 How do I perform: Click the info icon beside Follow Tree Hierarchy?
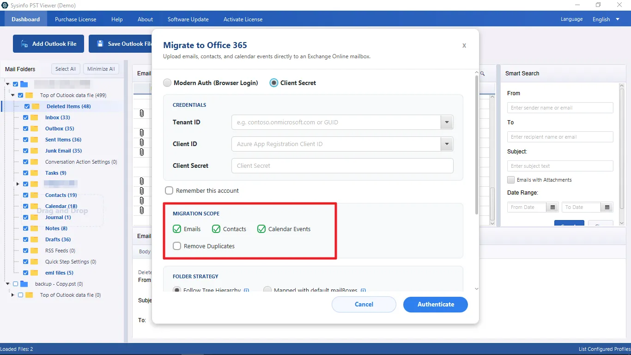pyautogui.click(x=246, y=290)
